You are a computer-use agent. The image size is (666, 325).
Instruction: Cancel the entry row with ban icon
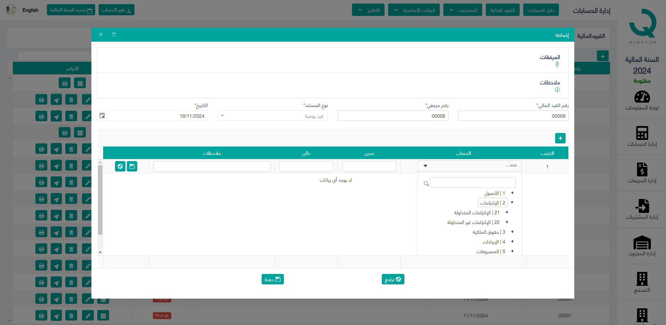click(x=120, y=166)
